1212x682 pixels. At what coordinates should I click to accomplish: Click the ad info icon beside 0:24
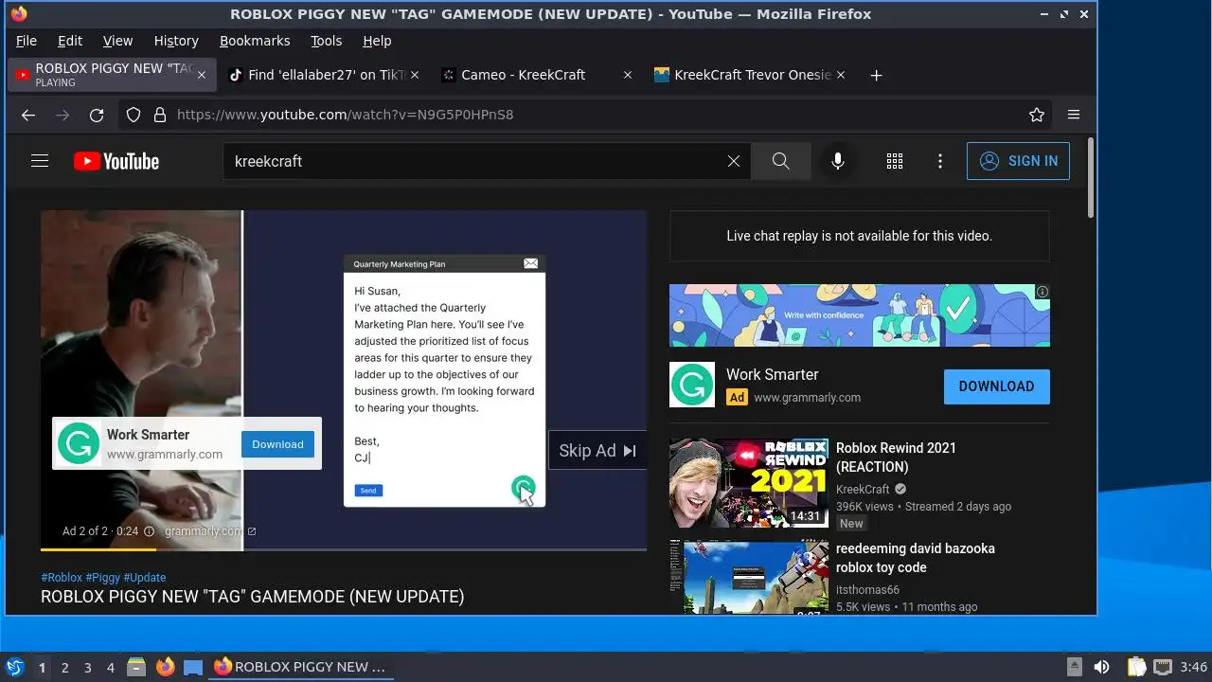[x=149, y=531]
